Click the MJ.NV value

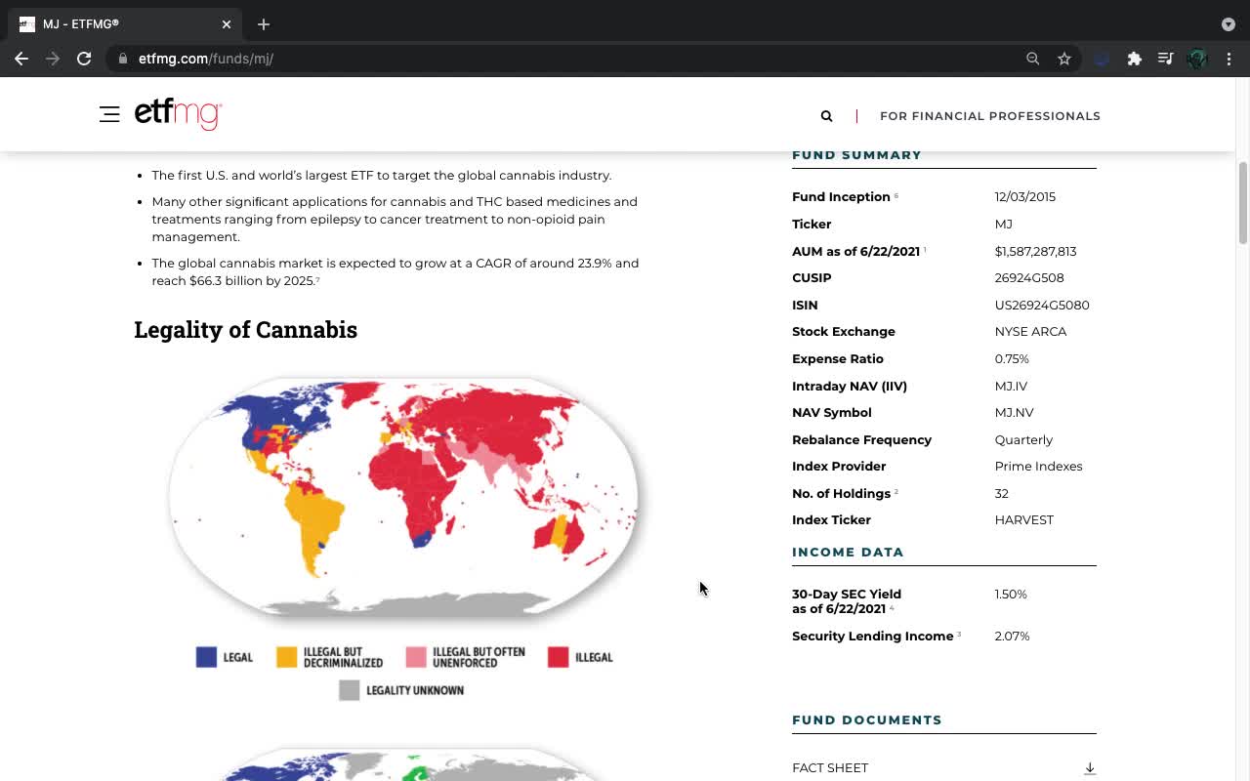pos(1015,413)
